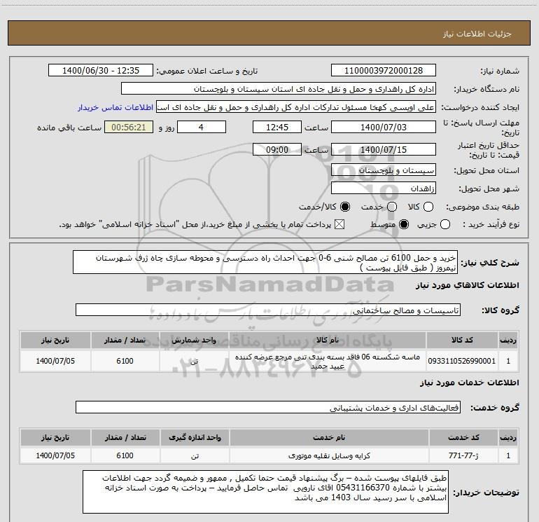This screenshot has width=539, height=522.
Task: Click service name کرایه وسایل نقلیه موتوری
Action: click(x=329, y=455)
